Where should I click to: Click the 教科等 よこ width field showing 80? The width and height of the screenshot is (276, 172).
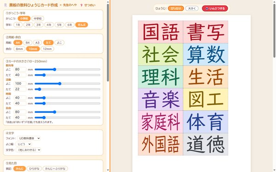click(x=20, y=69)
